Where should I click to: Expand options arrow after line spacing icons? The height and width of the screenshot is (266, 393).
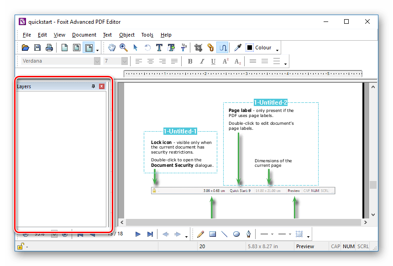pyautogui.click(x=285, y=64)
